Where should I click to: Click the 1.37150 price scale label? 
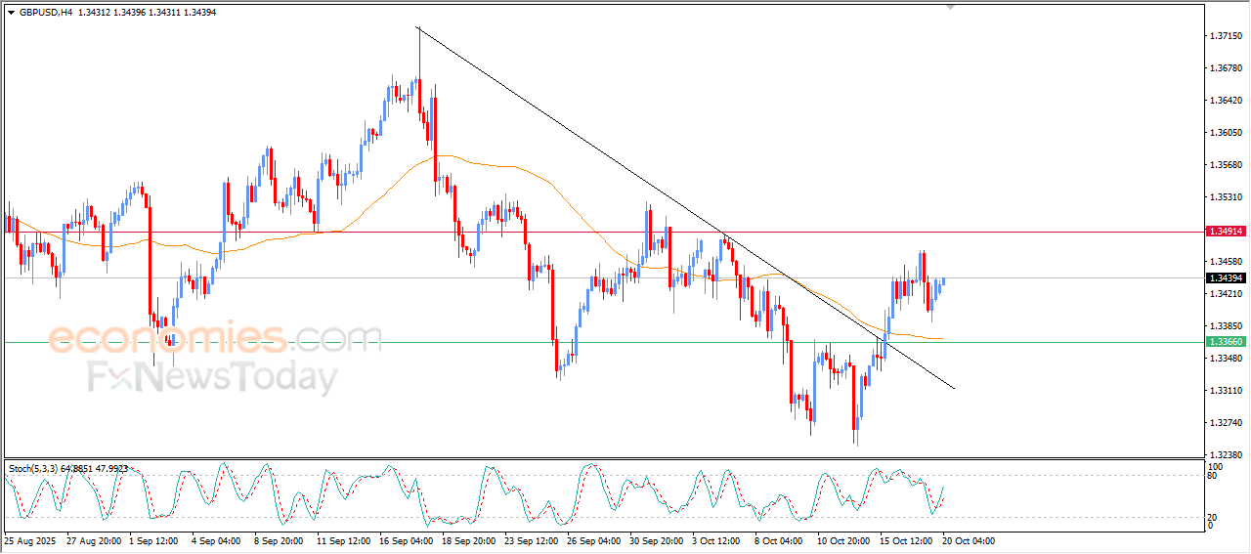point(1225,36)
